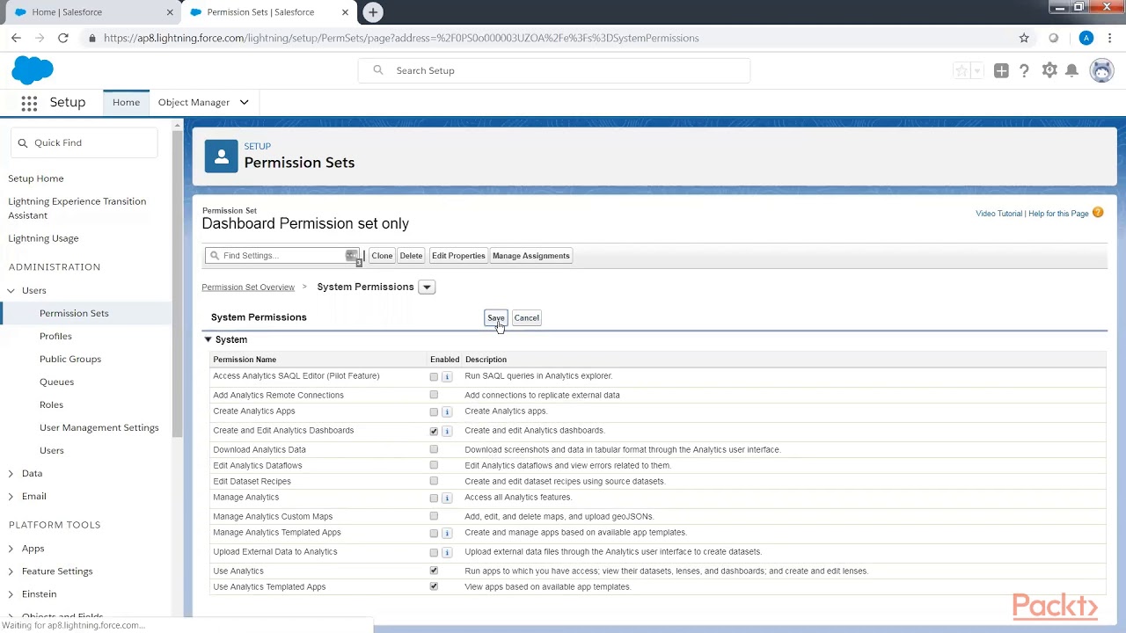
Task: Collapse the System section triangle
Action: (x=208, y=339)
